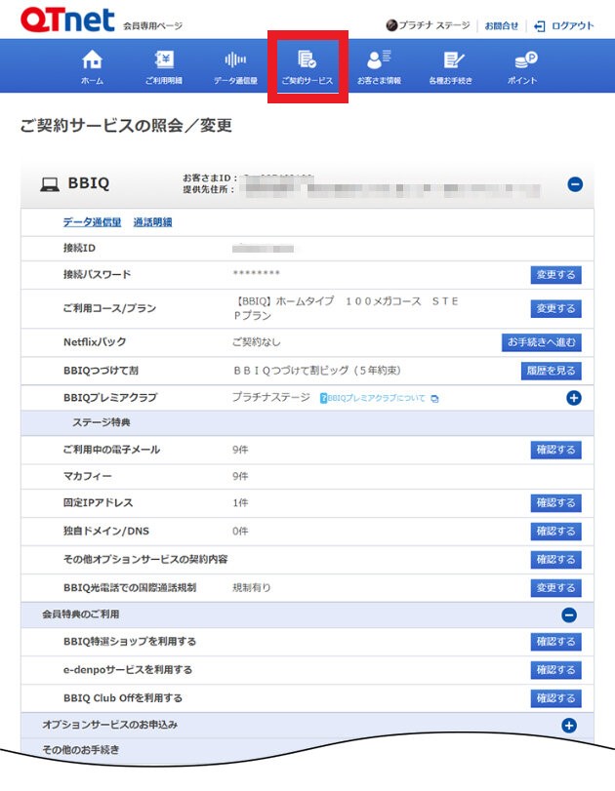Click 確認する for BBIQ特選ショップを利用する
Viewport: 615px width, 791px height.
[x=555, y=642]
